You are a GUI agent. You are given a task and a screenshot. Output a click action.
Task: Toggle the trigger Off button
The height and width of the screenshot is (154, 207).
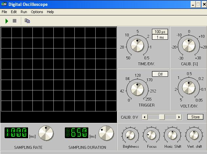(160, 74)
